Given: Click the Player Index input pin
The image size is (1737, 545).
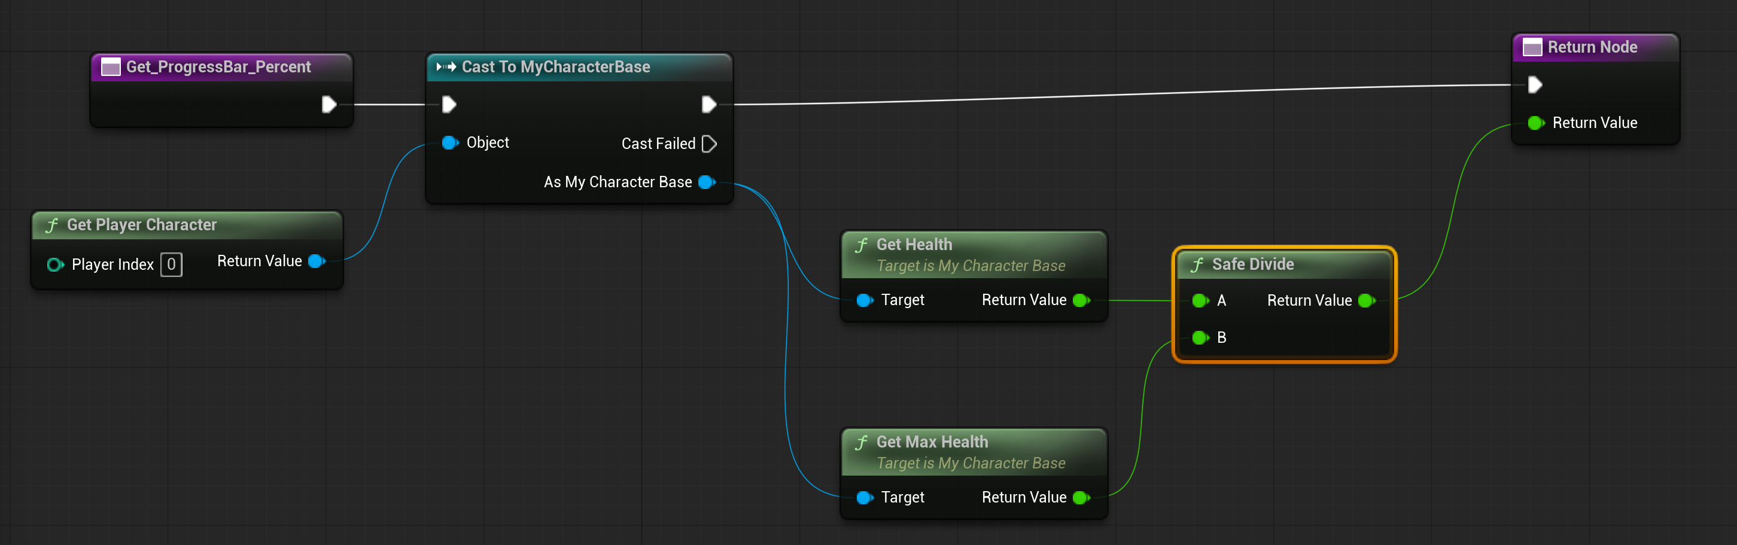Looking at the screenshot, I should click(55, 264).
